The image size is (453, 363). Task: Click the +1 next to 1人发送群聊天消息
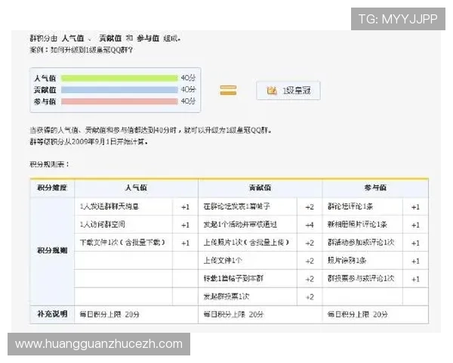[x=185, y=207]
